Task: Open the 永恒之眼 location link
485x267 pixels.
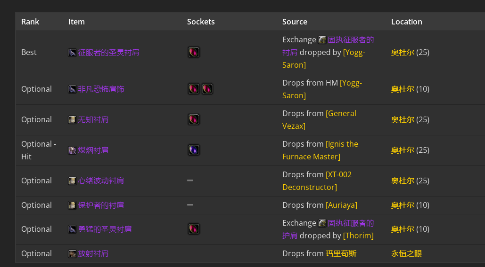Action: pos(406,254)
